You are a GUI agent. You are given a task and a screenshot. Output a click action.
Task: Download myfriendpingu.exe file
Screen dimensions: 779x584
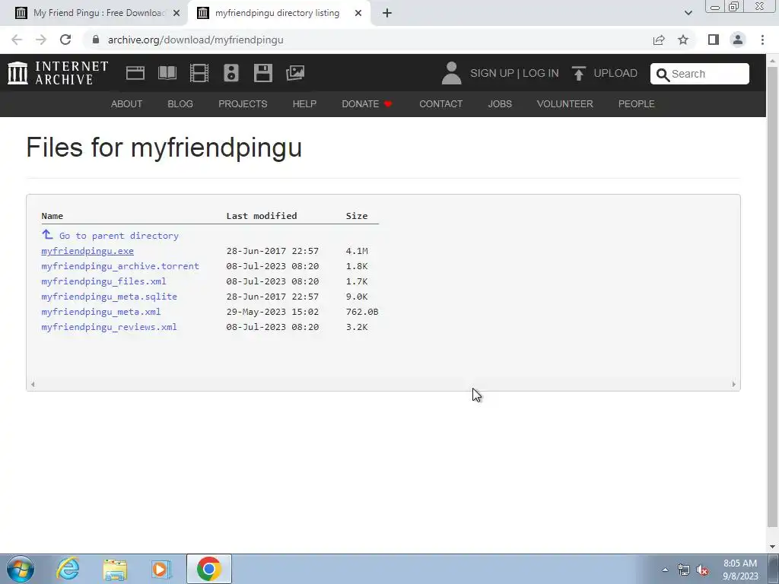click(x=87, y=251)
